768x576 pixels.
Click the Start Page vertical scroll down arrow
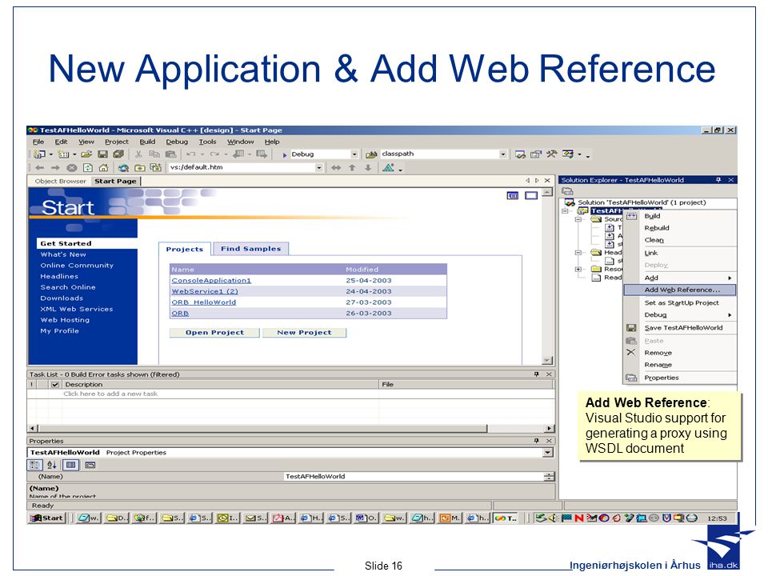coord(547,361)
